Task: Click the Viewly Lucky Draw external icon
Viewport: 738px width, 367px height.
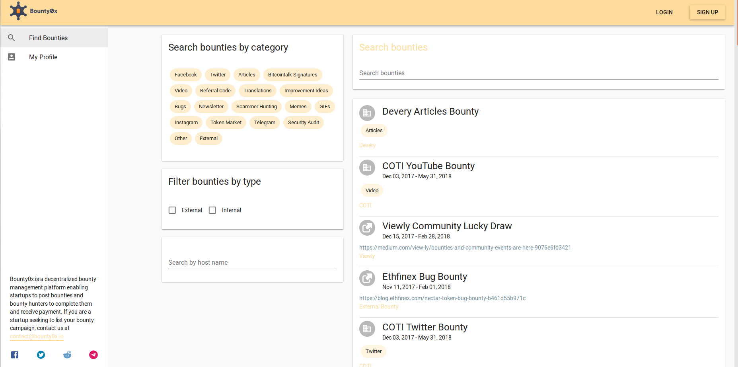Action: [367, 228]
